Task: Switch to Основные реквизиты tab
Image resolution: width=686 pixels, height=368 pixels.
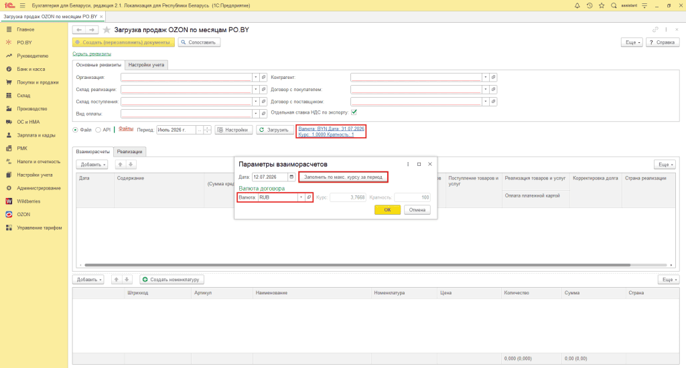Action: coord(98,65)
